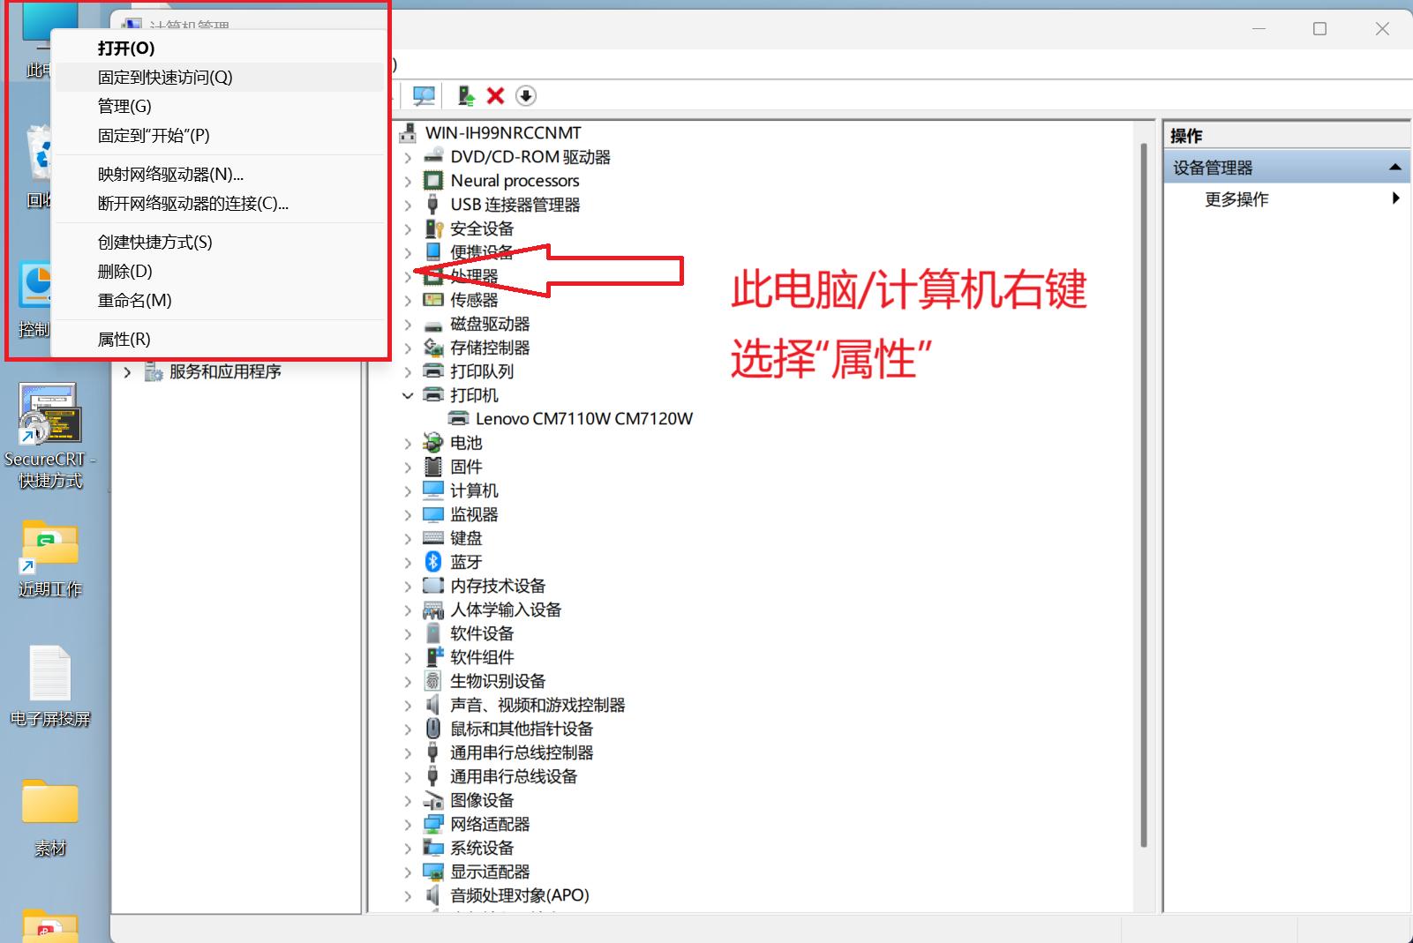Open the 电子屏投屏 document on the desktop
The image size is (1413, 943).
(x=49, y=675)
